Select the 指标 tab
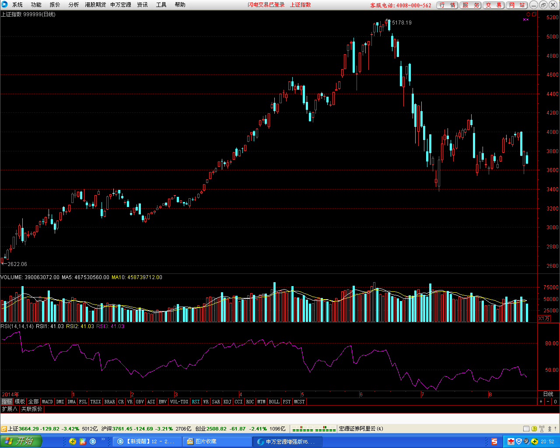The width and height of the screenshot is (560, 448). (7, 402)
